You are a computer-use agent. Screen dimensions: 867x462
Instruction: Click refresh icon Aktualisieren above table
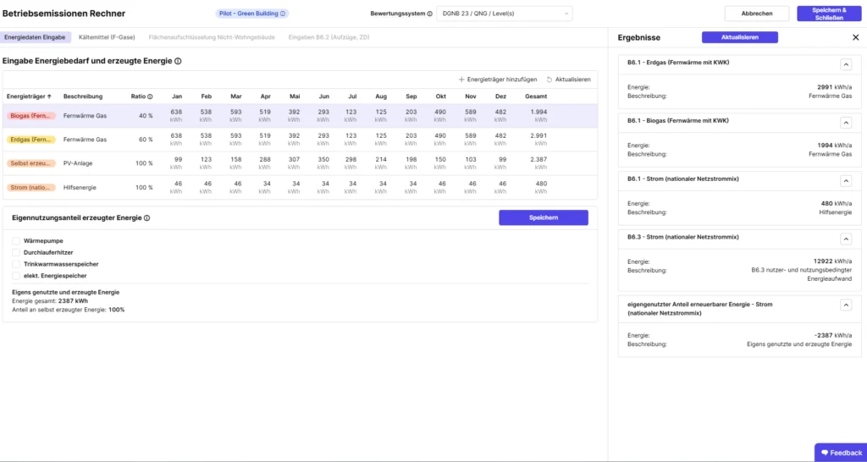point(549,80)
